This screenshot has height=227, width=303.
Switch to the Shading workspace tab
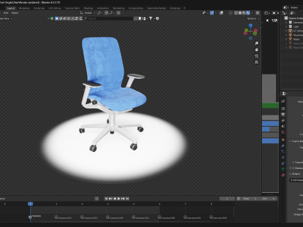tap(88, 8)
